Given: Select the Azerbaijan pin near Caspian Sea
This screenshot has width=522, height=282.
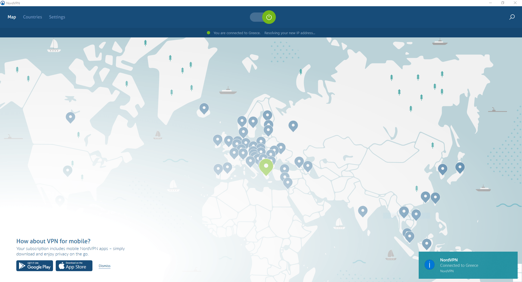Looking at the screenshot, I should [x=308, y=166].
